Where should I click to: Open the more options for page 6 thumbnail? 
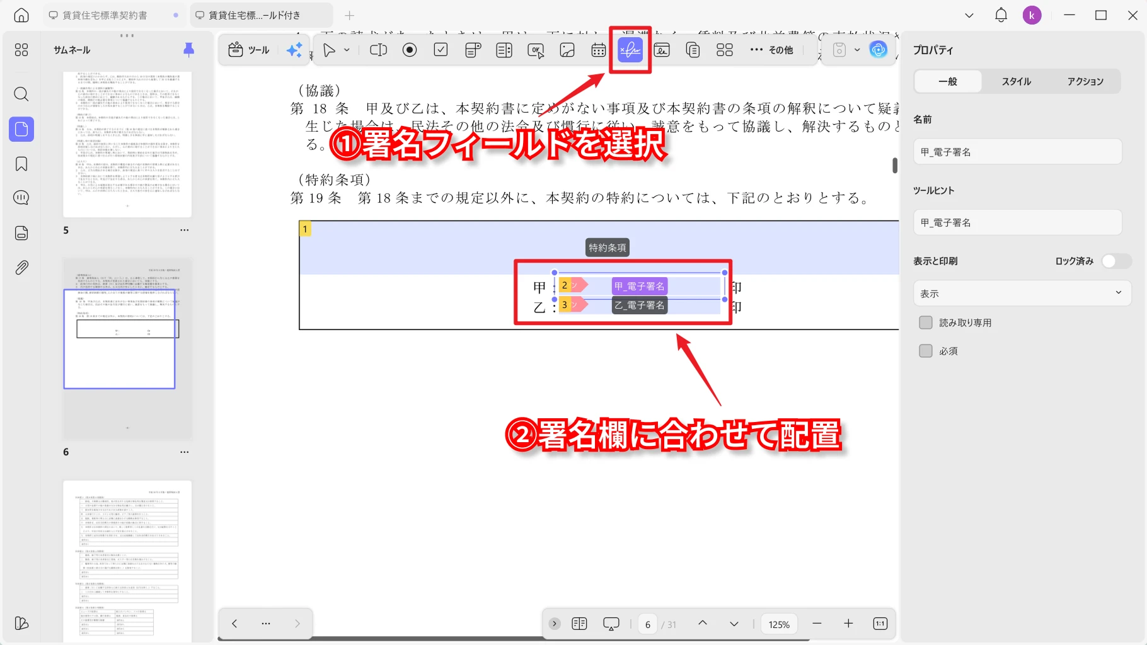click(x=184, y=452)
